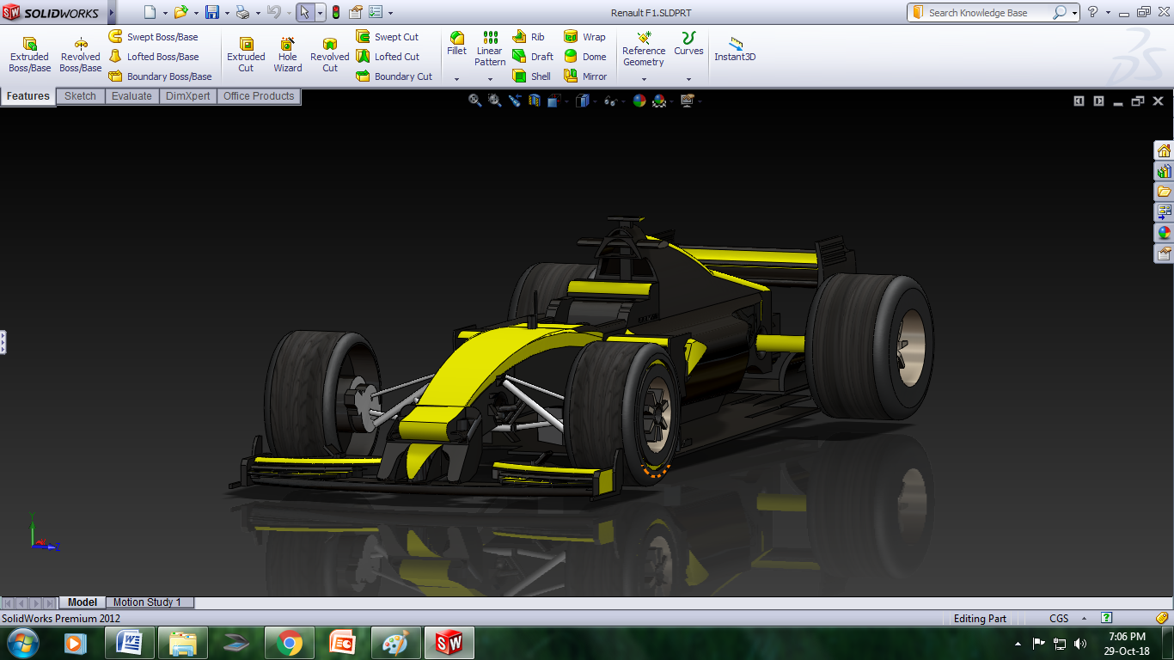Open the Motion Study 1 tab
1174x660 pixels.
147,602
